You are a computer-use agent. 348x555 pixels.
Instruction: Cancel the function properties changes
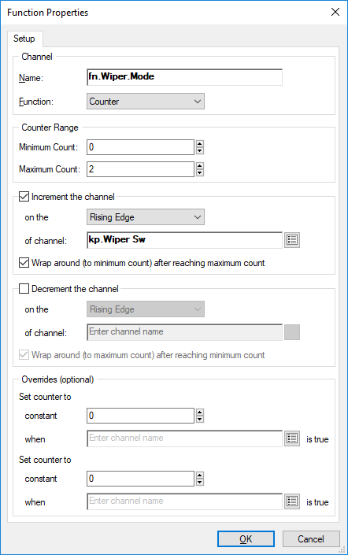click(311, 538)
